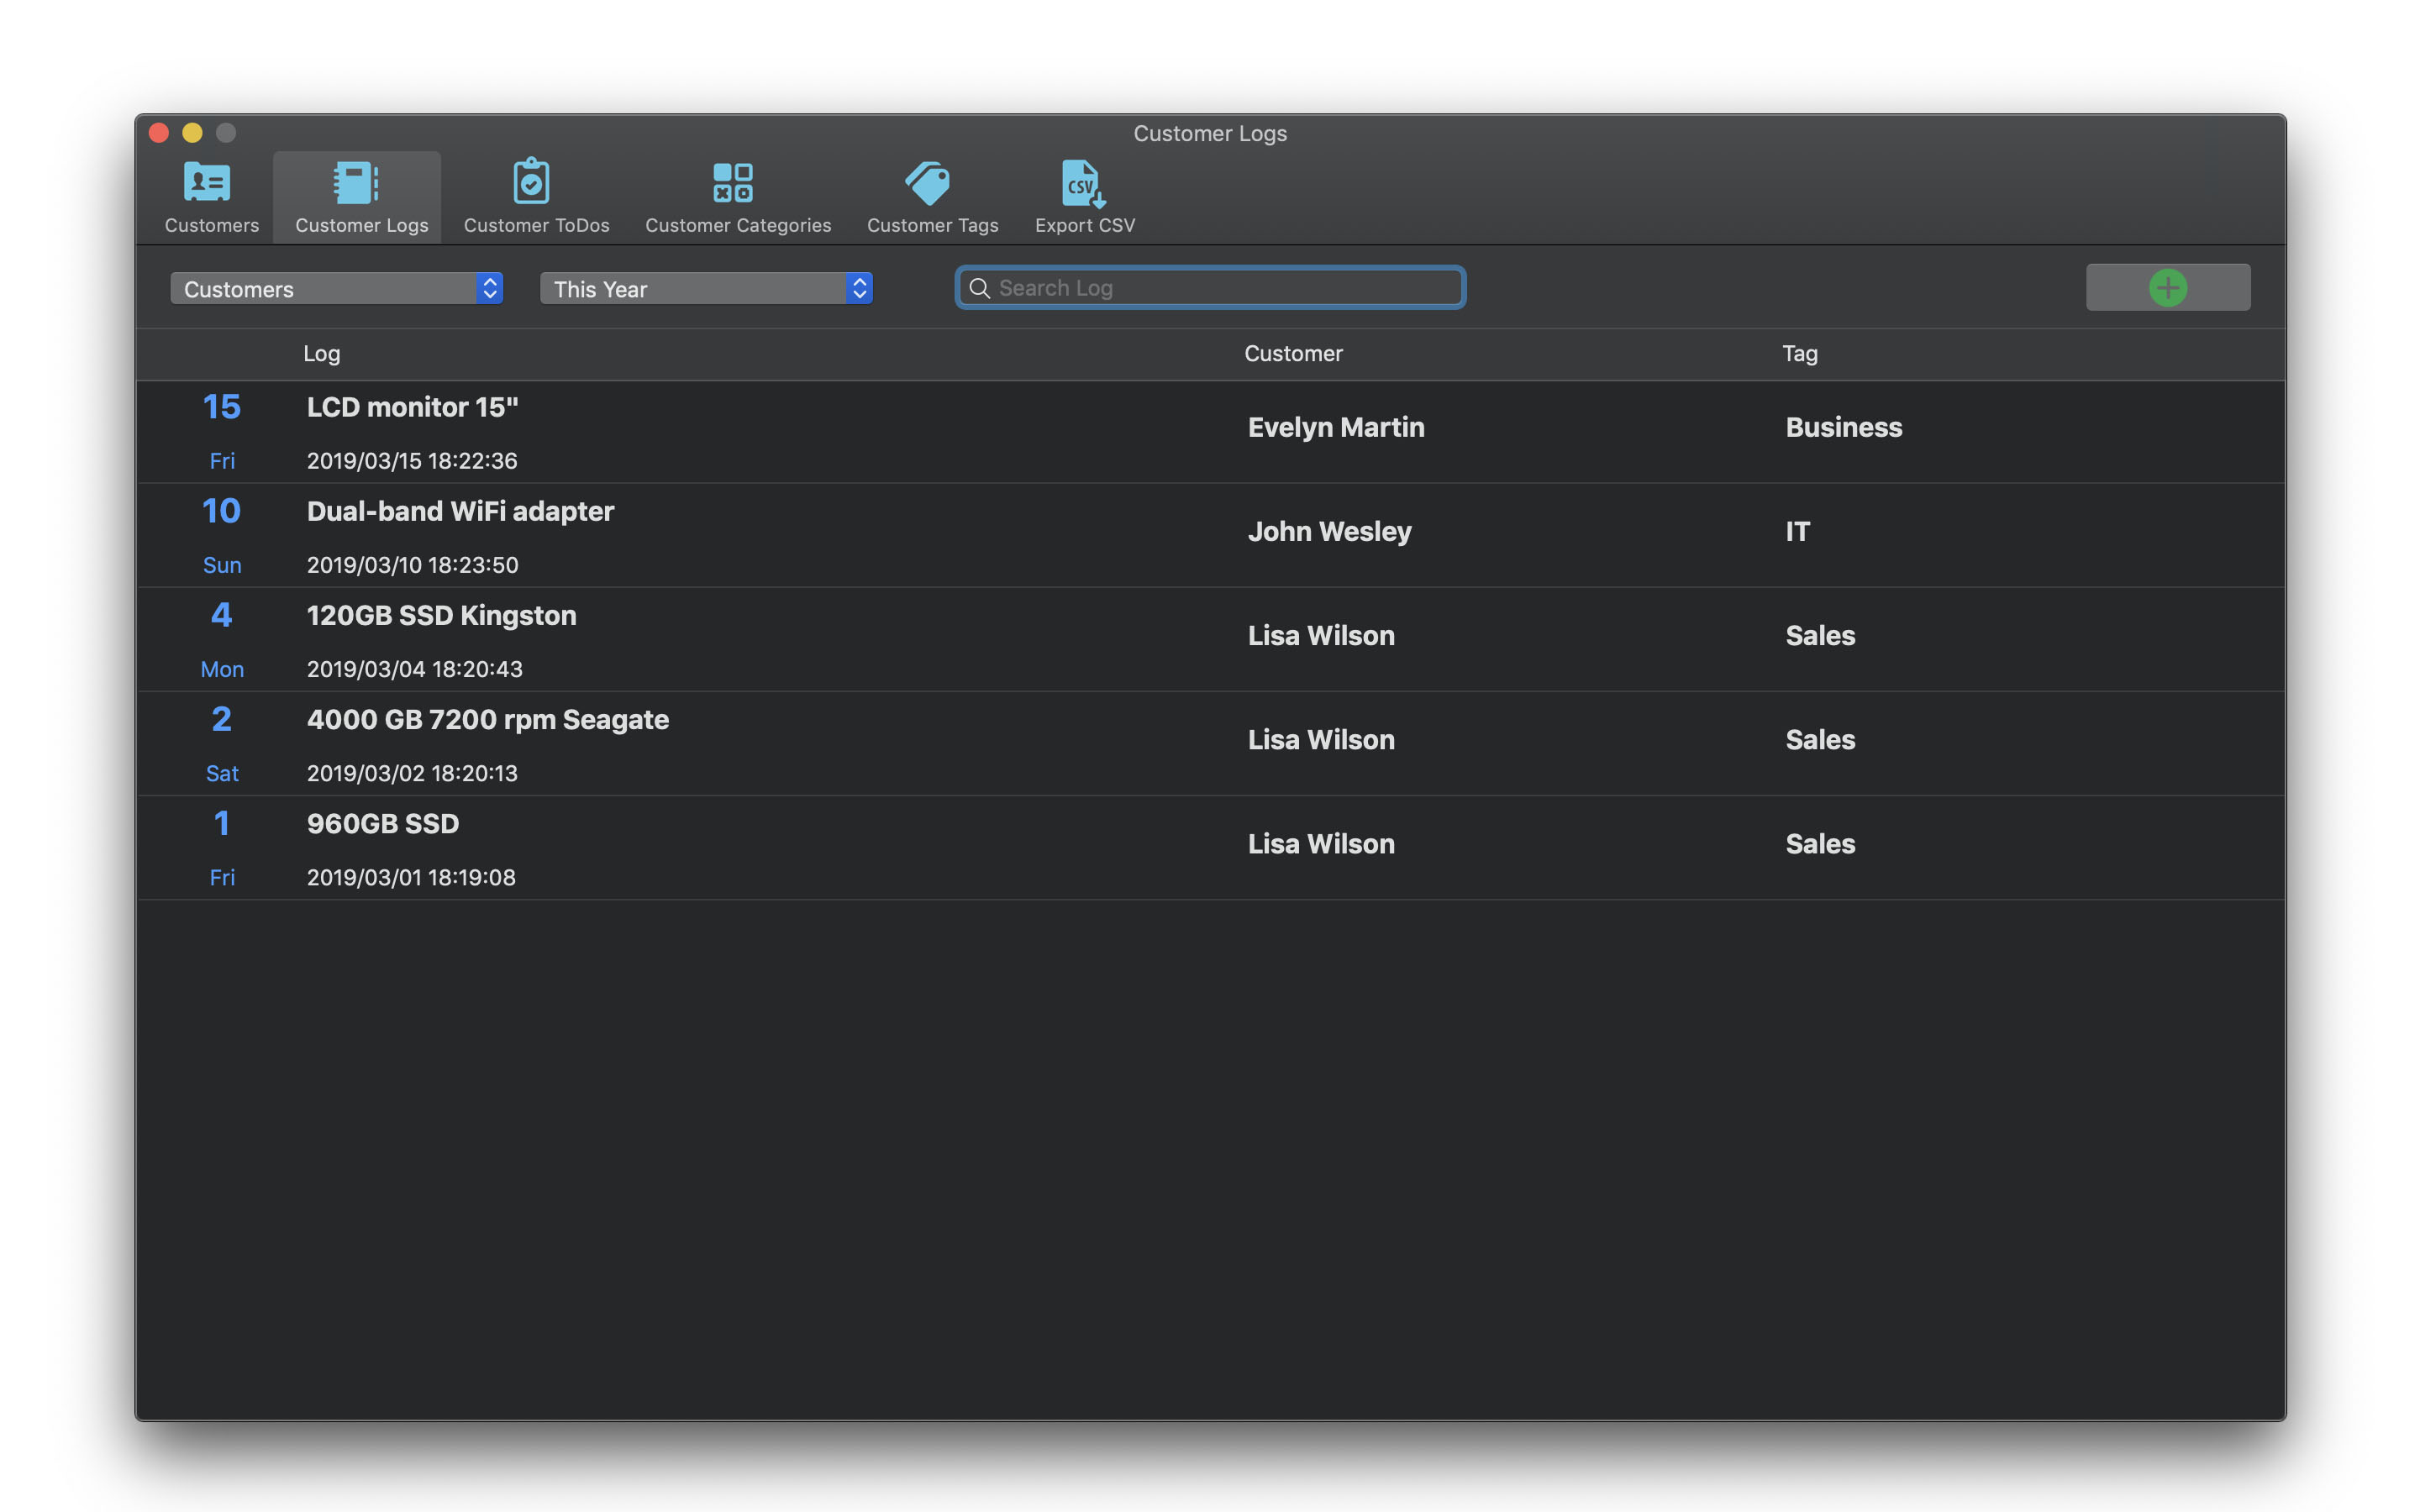Select the 960GB SSD log entry

click(1210, 848)
